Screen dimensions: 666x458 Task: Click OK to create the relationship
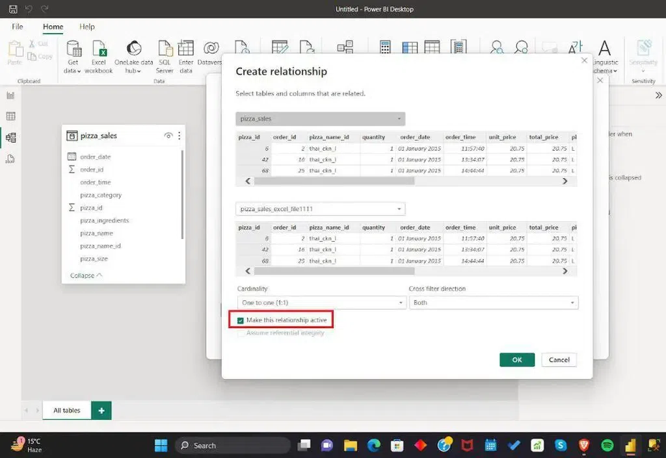coord(516,360)
